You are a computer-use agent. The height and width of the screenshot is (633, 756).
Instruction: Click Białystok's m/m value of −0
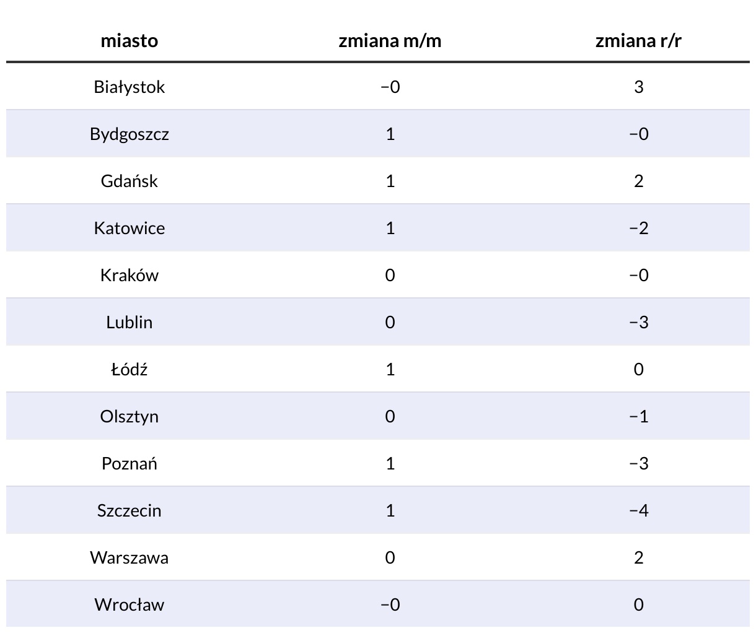point(390,87)
